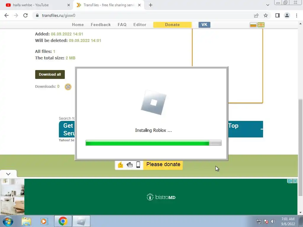Viewport: 303px width, 227px height.
Task: Click the padlock site info icon
Action: click(x=37, y=15)
